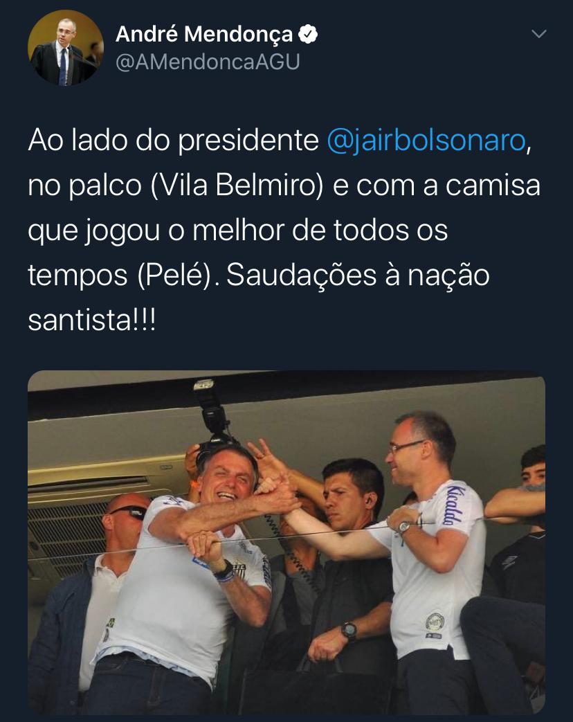Click the phrase Saudações à nação
Viewport: 573px width, 722px height.
pos(358,275)
